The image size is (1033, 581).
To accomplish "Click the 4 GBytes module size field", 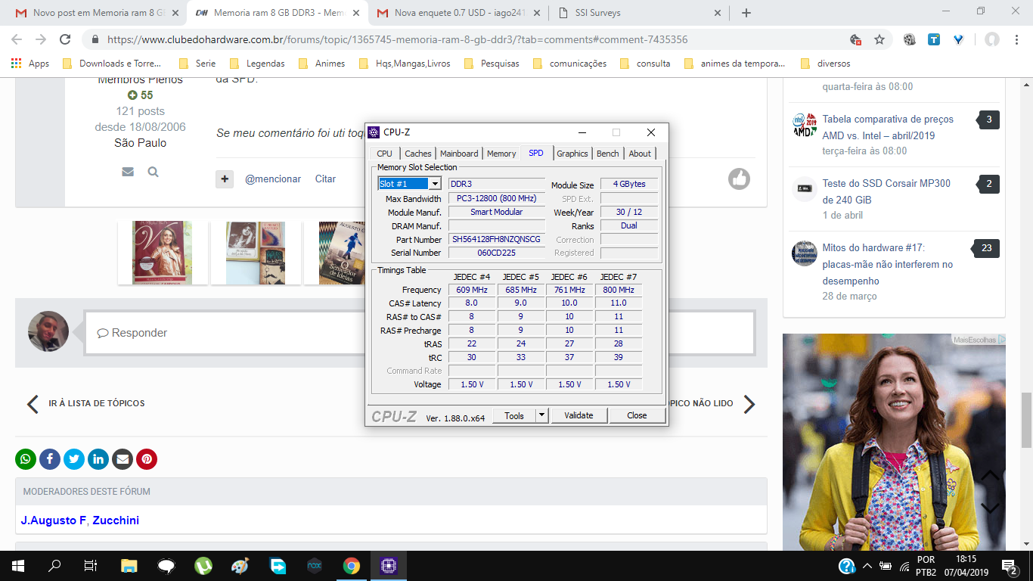I will tap(629, 184).
